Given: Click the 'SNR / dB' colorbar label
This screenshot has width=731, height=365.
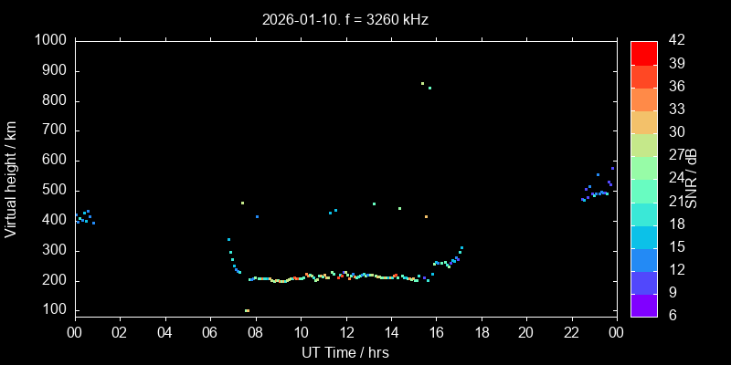Looking at the screenshot, I should coord(694,178).
